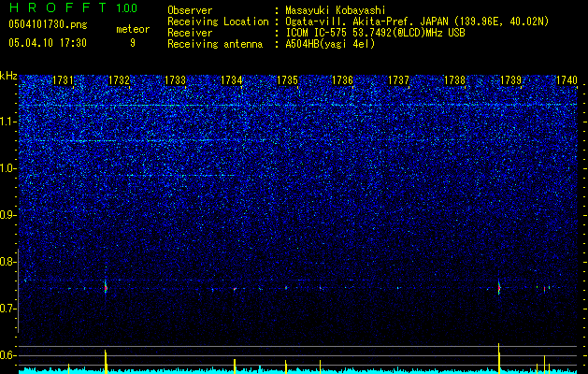Image resolution: width=588 pixels, height=374 pixels.
Task: Click the strong meteor echo near 1739
Action: (499, 287)
